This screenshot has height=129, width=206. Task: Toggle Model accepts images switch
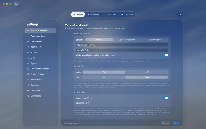tap(166, 55)
